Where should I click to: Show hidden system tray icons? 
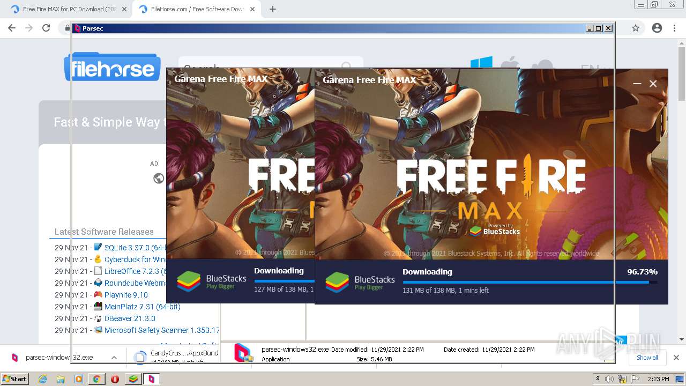598,379
